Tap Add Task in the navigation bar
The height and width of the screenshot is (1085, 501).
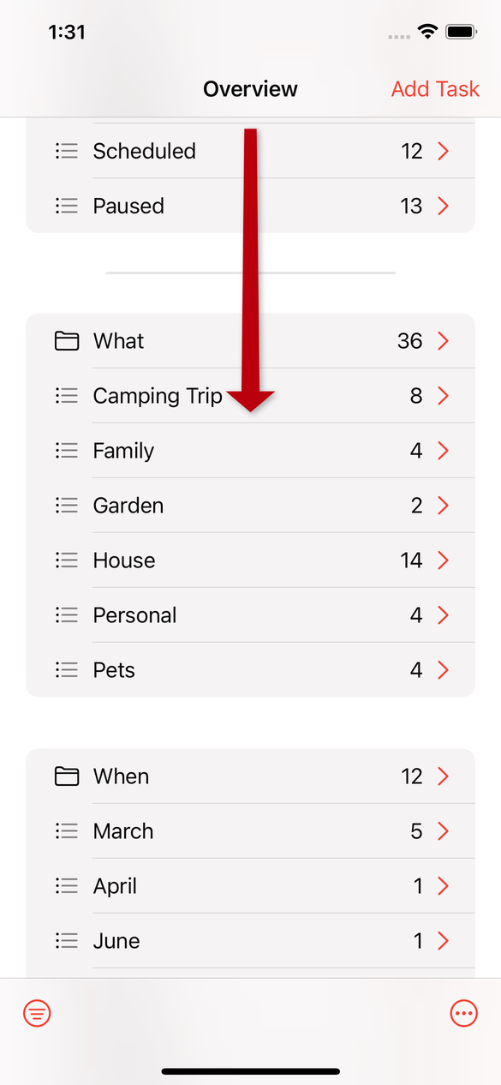435,89
